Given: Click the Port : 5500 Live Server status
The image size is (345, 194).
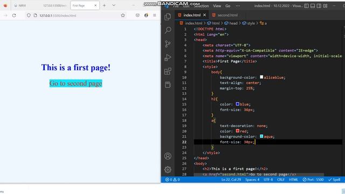Looking at the screenshot, I should (313, 179).
